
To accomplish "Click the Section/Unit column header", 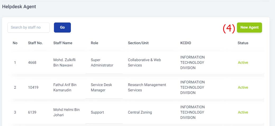I will (x=138, y=43).
